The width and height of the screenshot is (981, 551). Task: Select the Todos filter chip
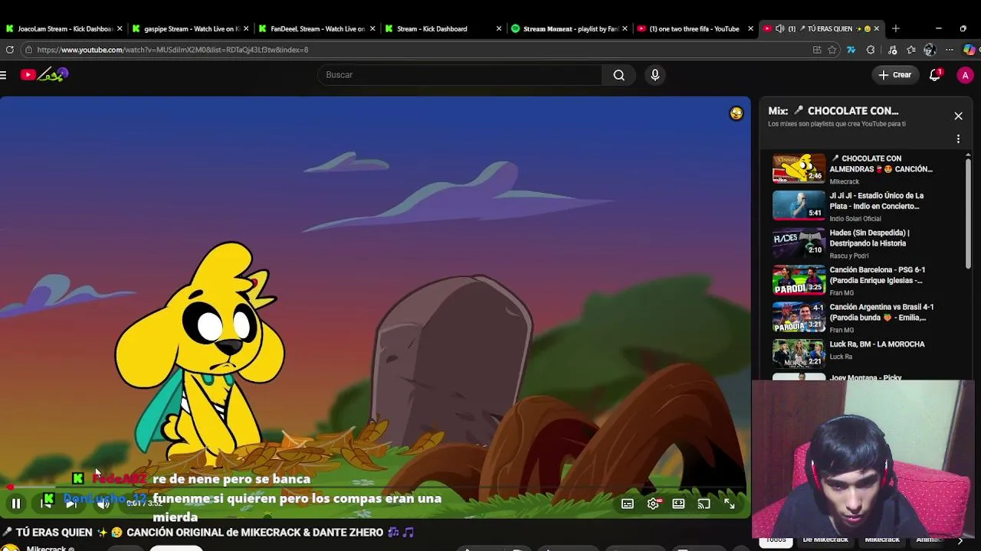click(776, 540)
